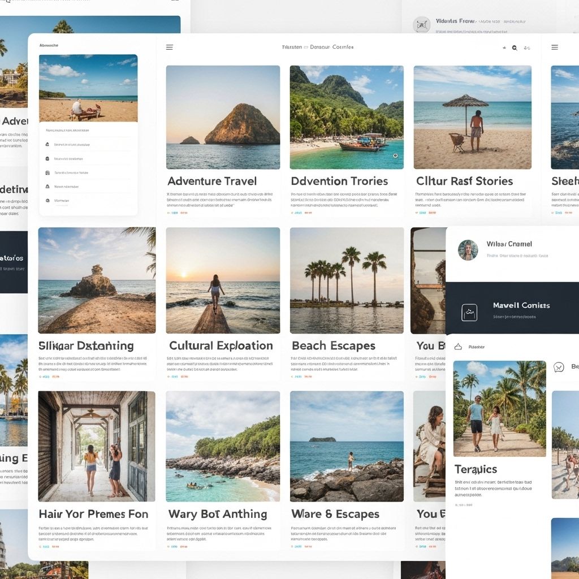Screen dimensions: 579x579
Task: Open the palm trees Beach Escapes photo
Action: (x=347, y=280)
